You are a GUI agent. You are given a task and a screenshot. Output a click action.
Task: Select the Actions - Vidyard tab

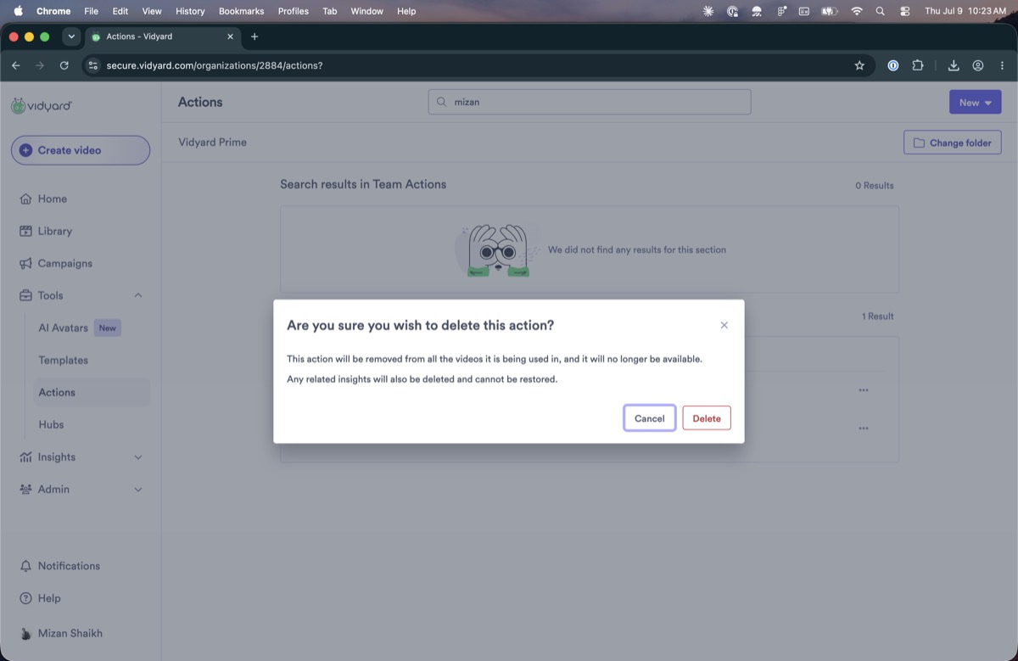[161, 36]
